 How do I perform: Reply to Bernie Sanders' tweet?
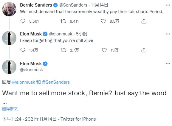(23, 21)
